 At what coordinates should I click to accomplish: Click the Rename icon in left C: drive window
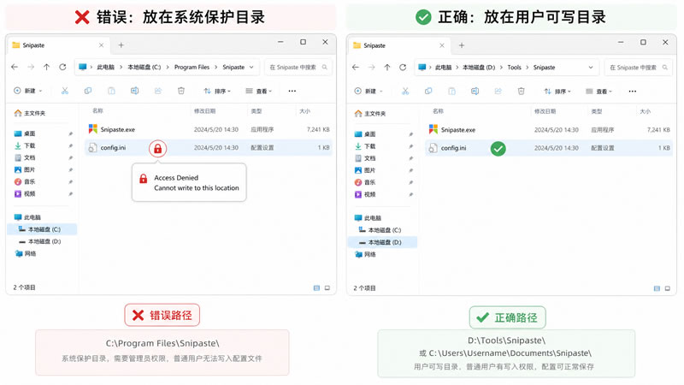135,91
